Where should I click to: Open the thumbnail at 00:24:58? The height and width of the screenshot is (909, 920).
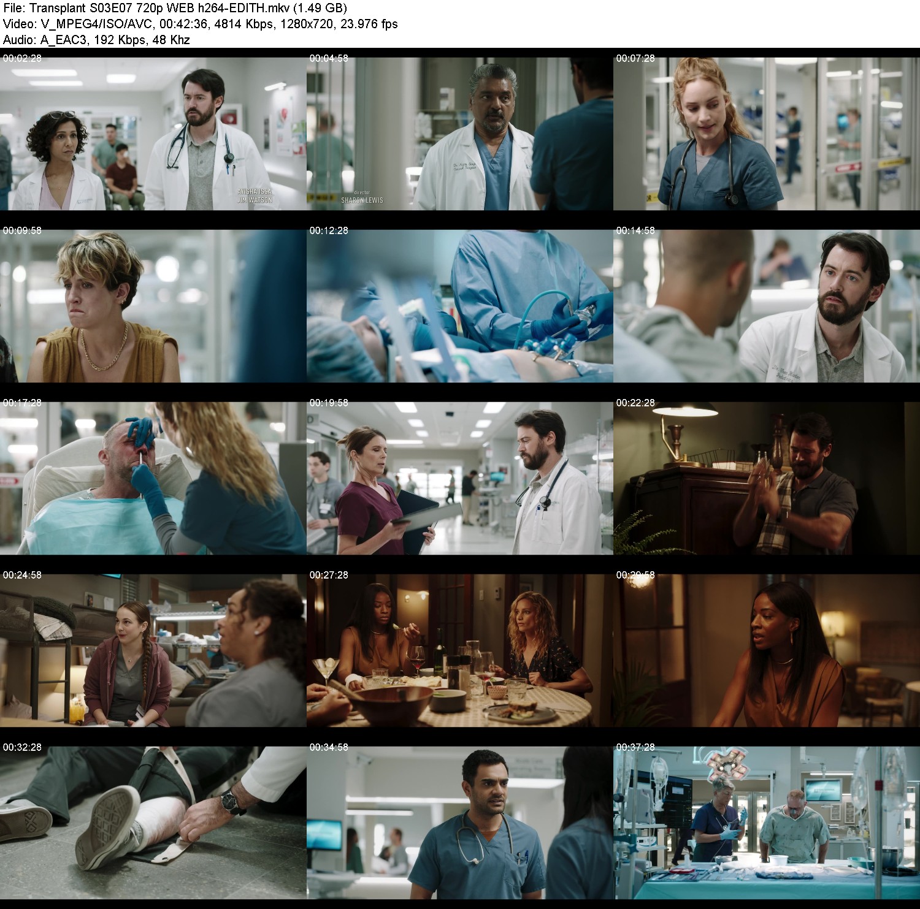153,650
